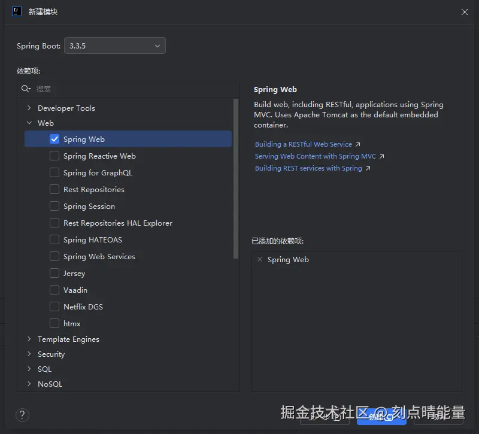Check the Spring for GraphQL box
Viewport: 479px width, 434px height.
(x=54, y=172)
